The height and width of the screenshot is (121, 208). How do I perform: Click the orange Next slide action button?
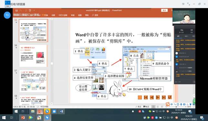point(158,97)
